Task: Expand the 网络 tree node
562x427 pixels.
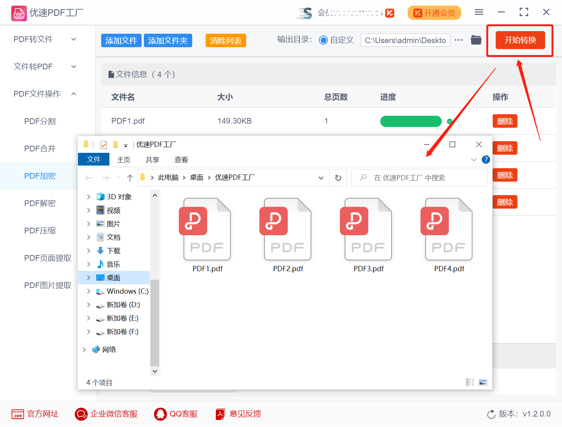Action: coord(84,349)
